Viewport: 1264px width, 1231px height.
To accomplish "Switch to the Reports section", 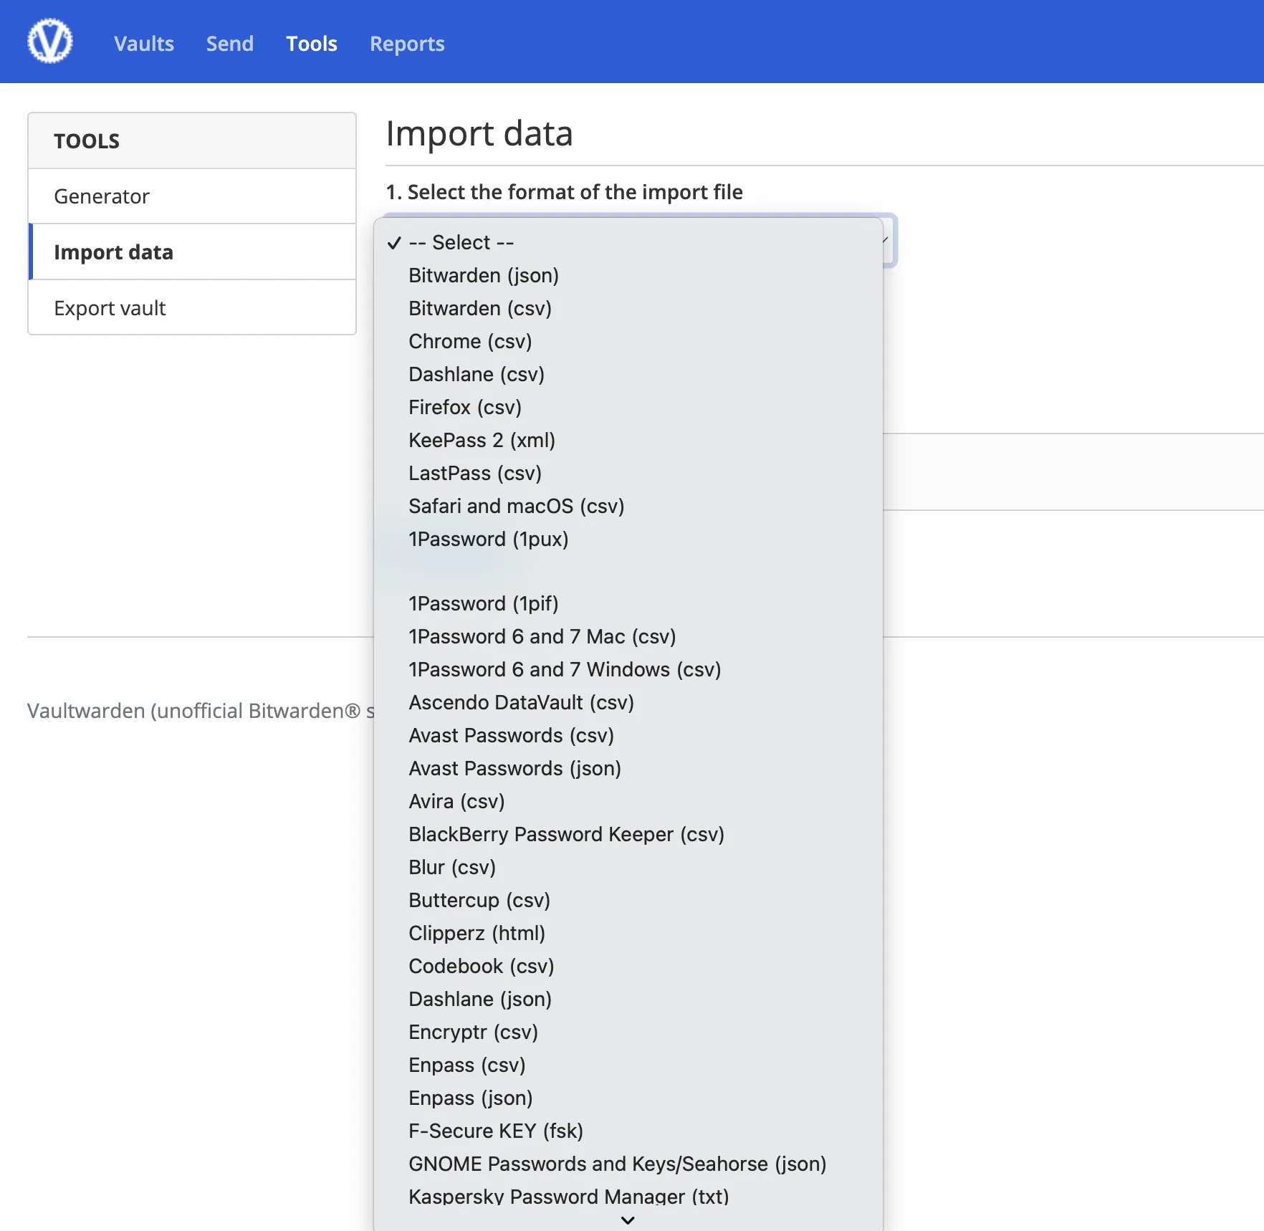I will pyautogui.click(x=406, y=44).
